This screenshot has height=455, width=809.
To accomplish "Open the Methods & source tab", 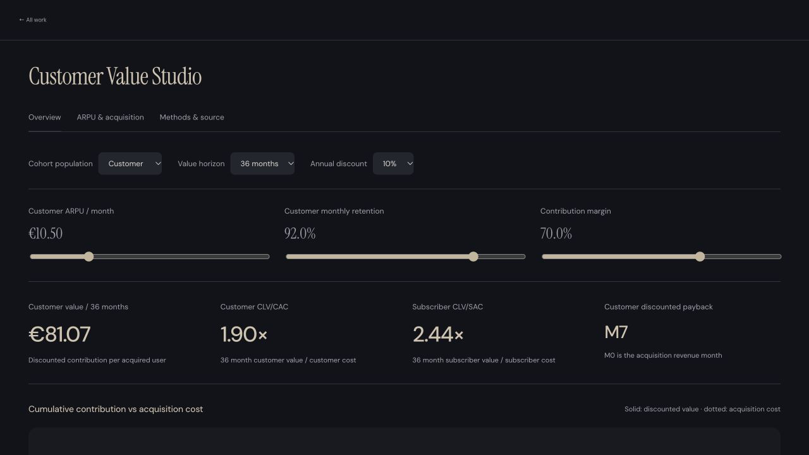I will point(192,117).
